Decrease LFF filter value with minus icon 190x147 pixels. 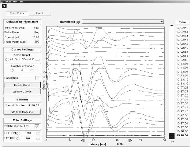[38, 138]
